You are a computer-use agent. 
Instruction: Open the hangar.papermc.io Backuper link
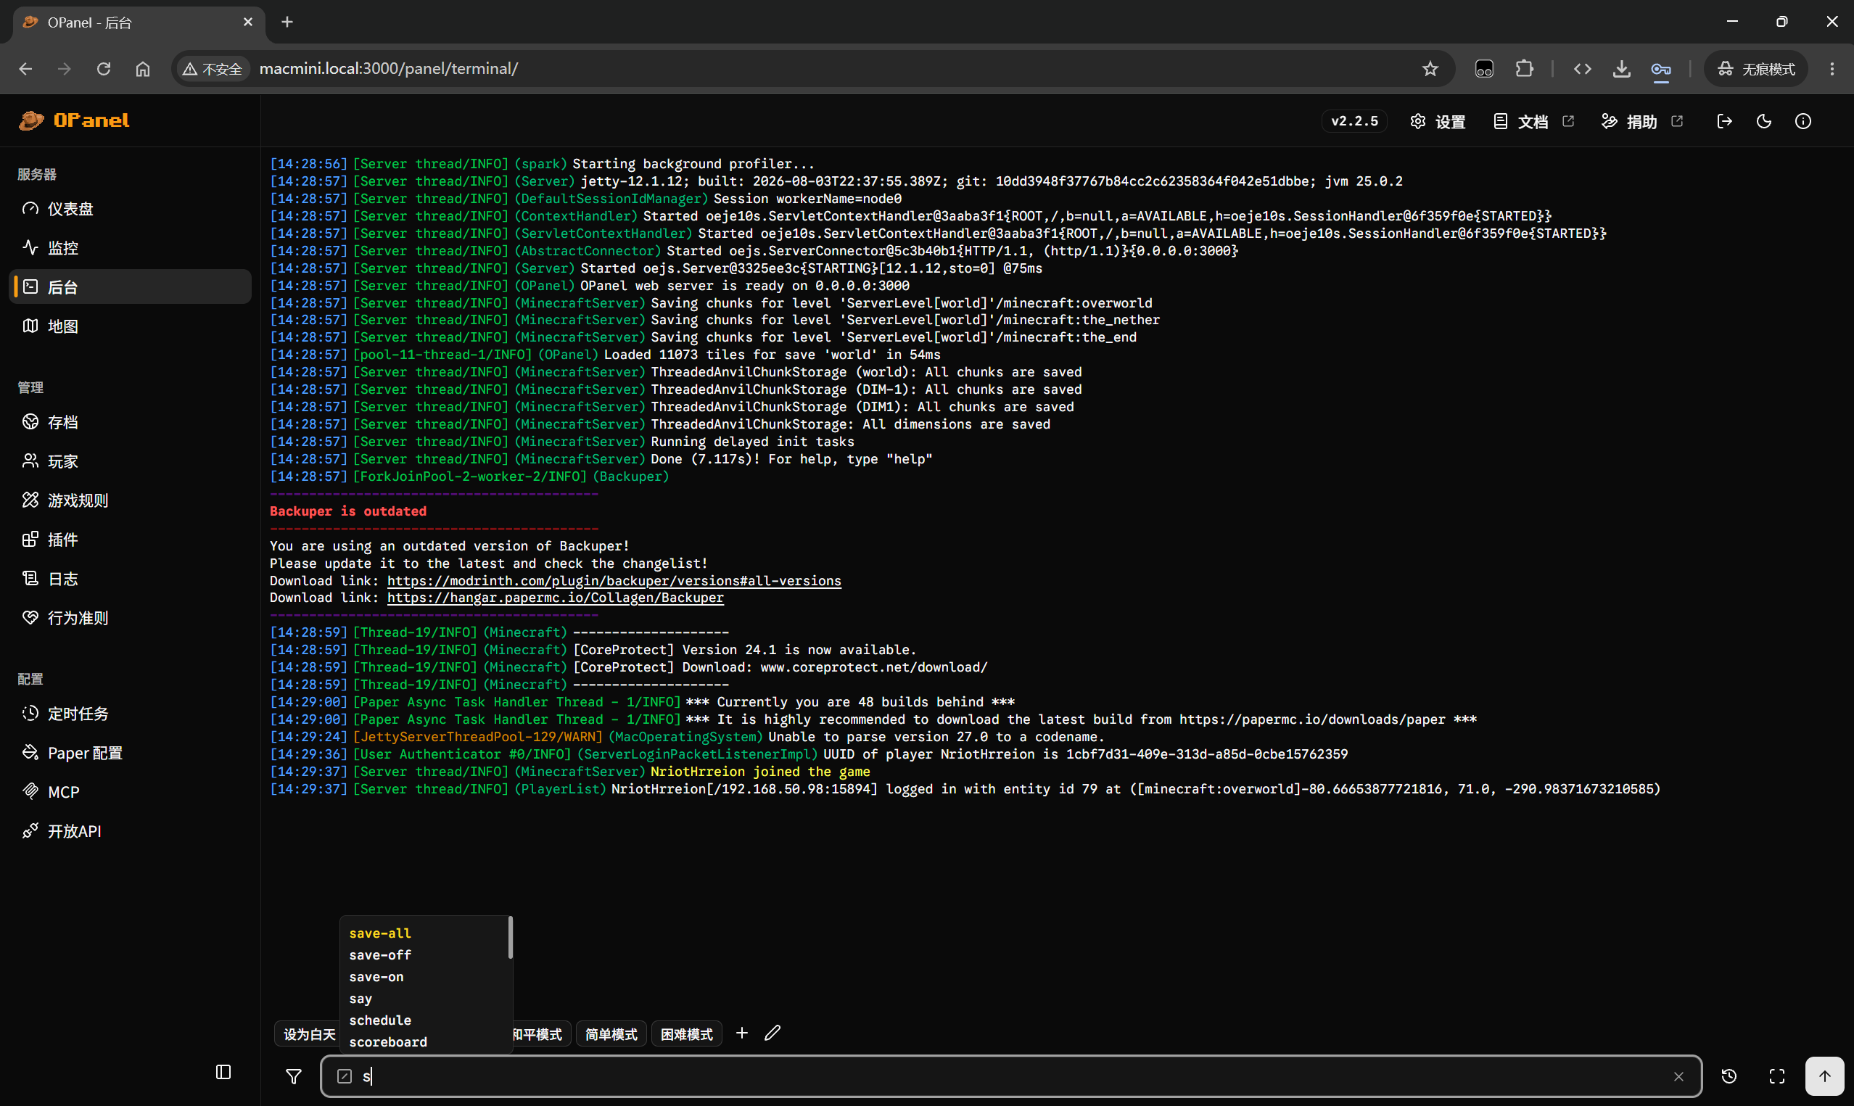(x=555, y=598)
